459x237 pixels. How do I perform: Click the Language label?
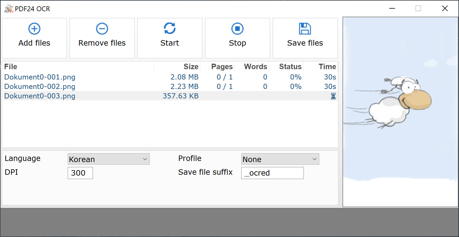point(23,158)
